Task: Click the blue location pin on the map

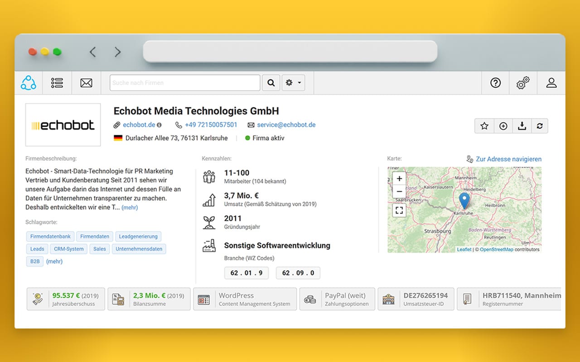Action: pyautogui.click(x=464, y=200)
